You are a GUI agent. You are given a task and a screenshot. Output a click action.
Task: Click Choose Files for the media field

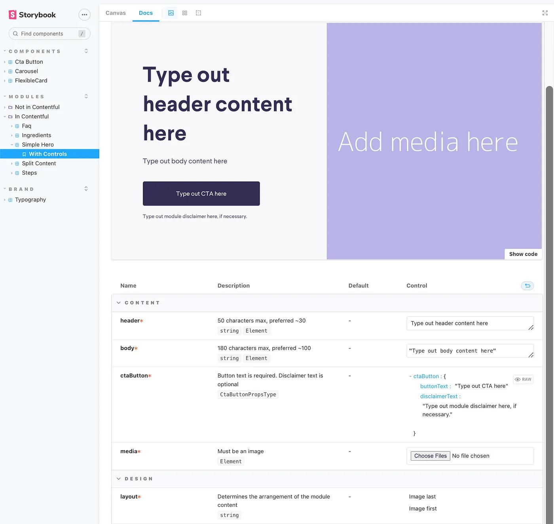tap(430, 455)
